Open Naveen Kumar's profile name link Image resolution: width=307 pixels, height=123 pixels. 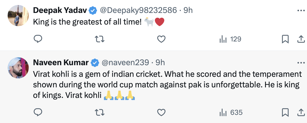[61, 63]
